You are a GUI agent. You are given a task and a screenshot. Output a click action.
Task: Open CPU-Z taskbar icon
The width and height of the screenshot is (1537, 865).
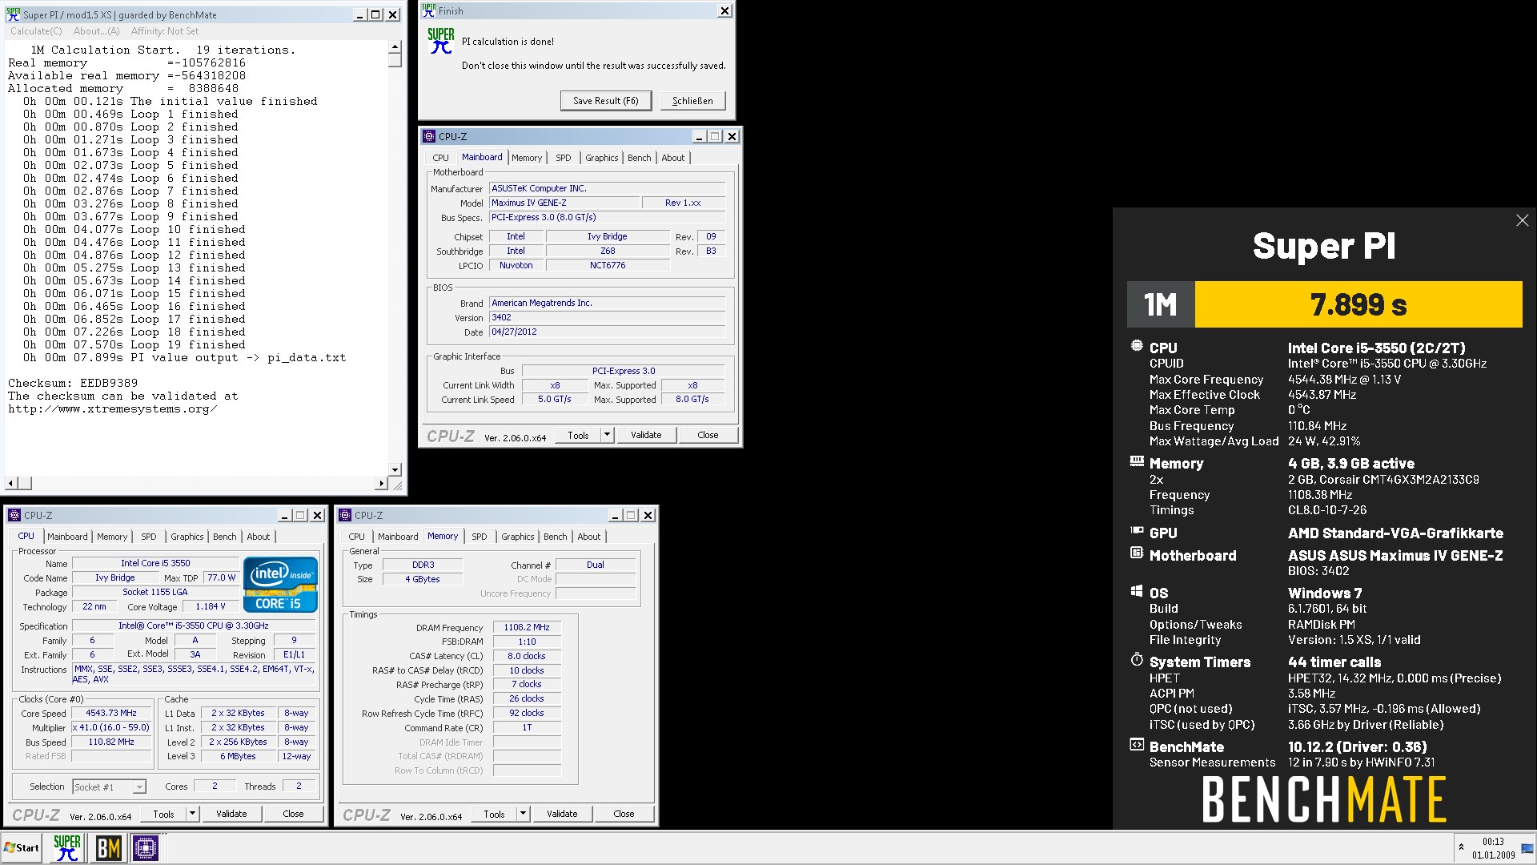(x=146, y=847)
